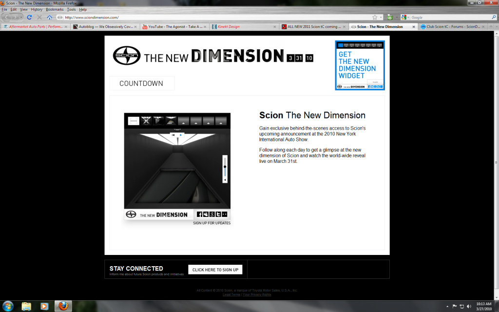Image resolution: width=499 pixels, height=312 pixels.
Task: Select fourth thumbnail in widget strip
Action: tap(171, 121)
